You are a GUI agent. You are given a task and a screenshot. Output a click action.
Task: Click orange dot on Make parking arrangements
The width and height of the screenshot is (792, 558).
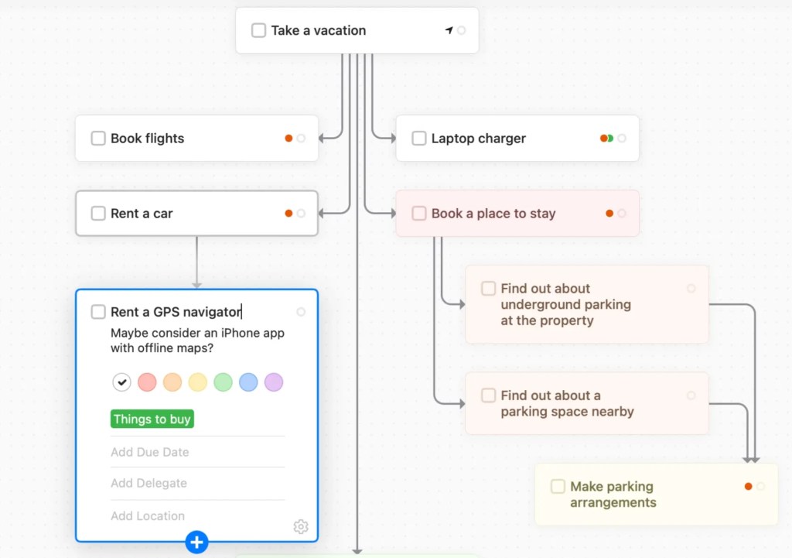pos(748,487)
